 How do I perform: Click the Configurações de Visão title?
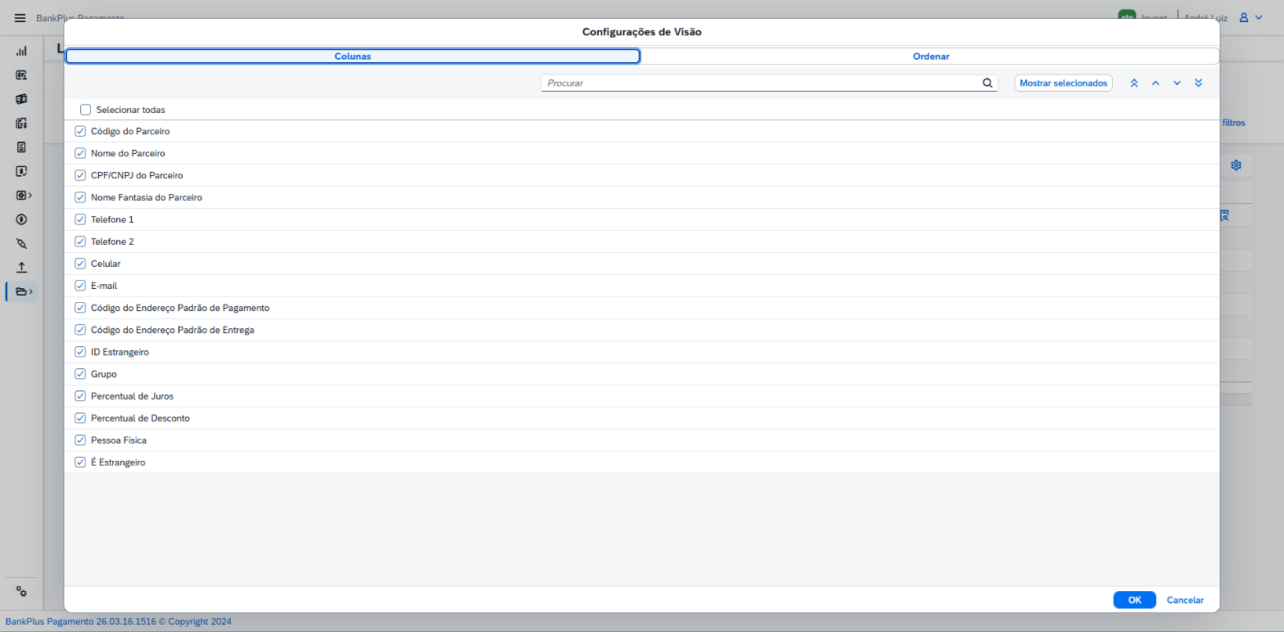(x=642, y=32)
